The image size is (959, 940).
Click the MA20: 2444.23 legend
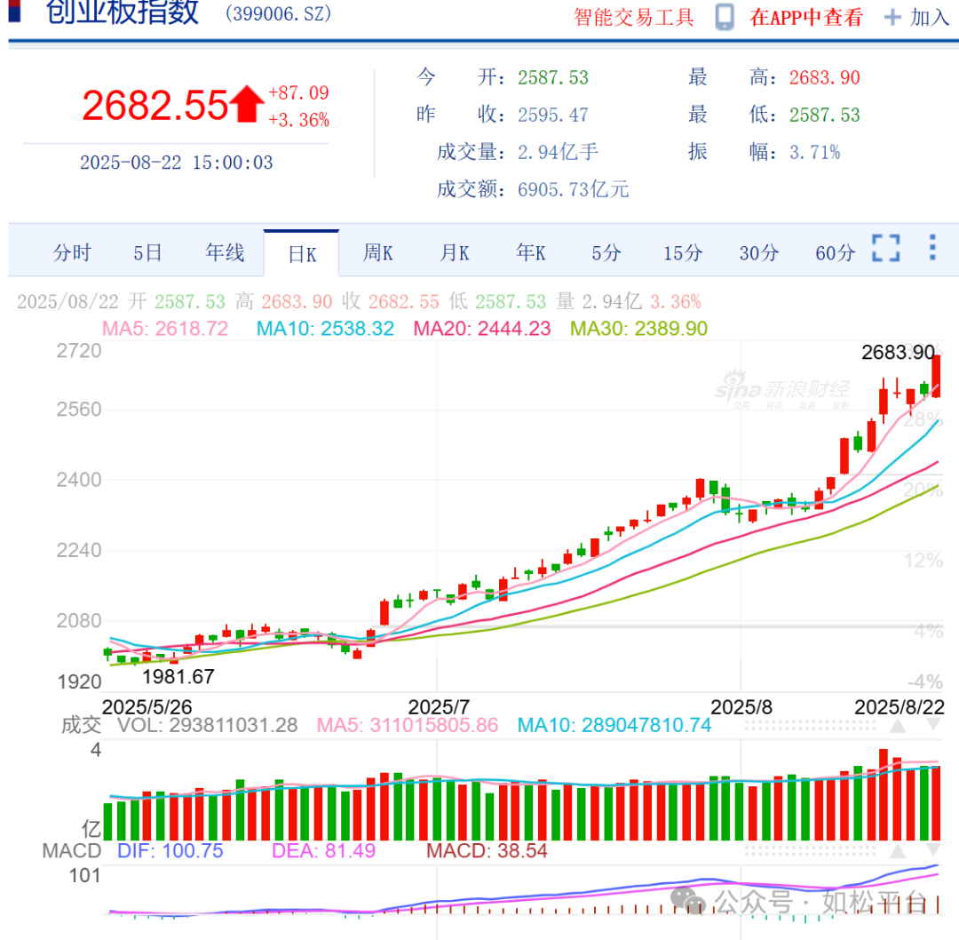coord(482,329)
